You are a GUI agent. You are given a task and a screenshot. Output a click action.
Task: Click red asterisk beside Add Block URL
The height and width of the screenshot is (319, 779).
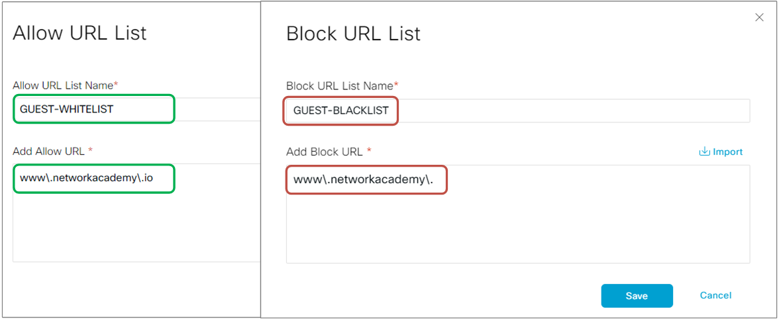pos(369,152)
